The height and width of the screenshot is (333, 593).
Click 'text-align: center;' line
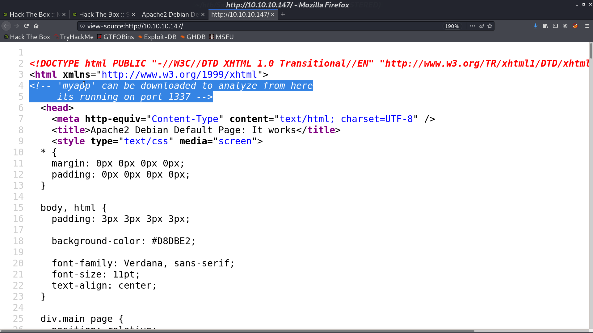[104, 286]
